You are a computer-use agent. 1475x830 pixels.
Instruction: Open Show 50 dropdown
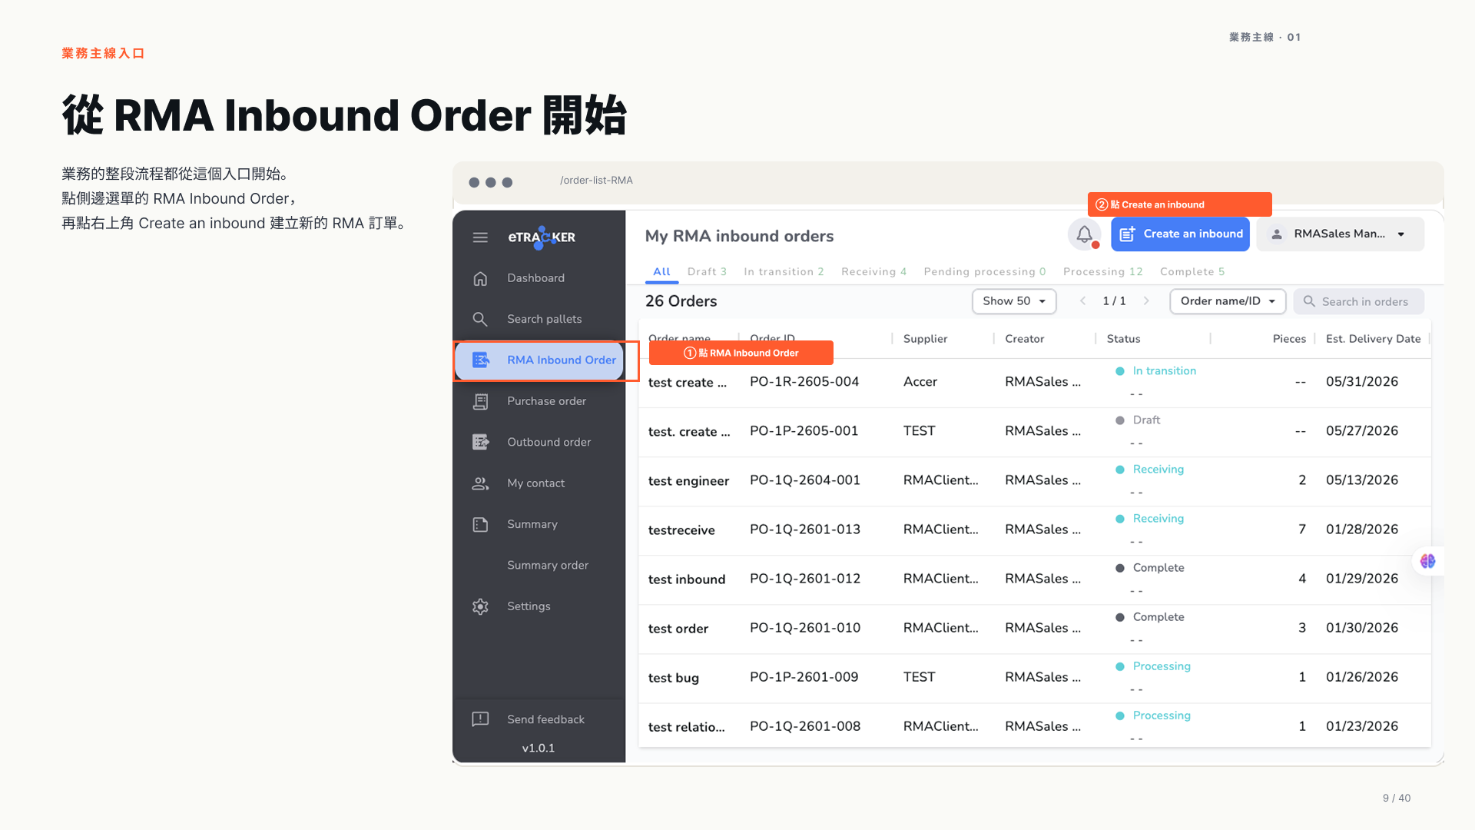point(1014,301)
